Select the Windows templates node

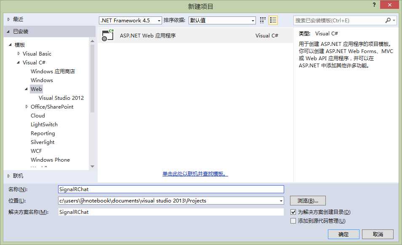click(x=42, y=80)
